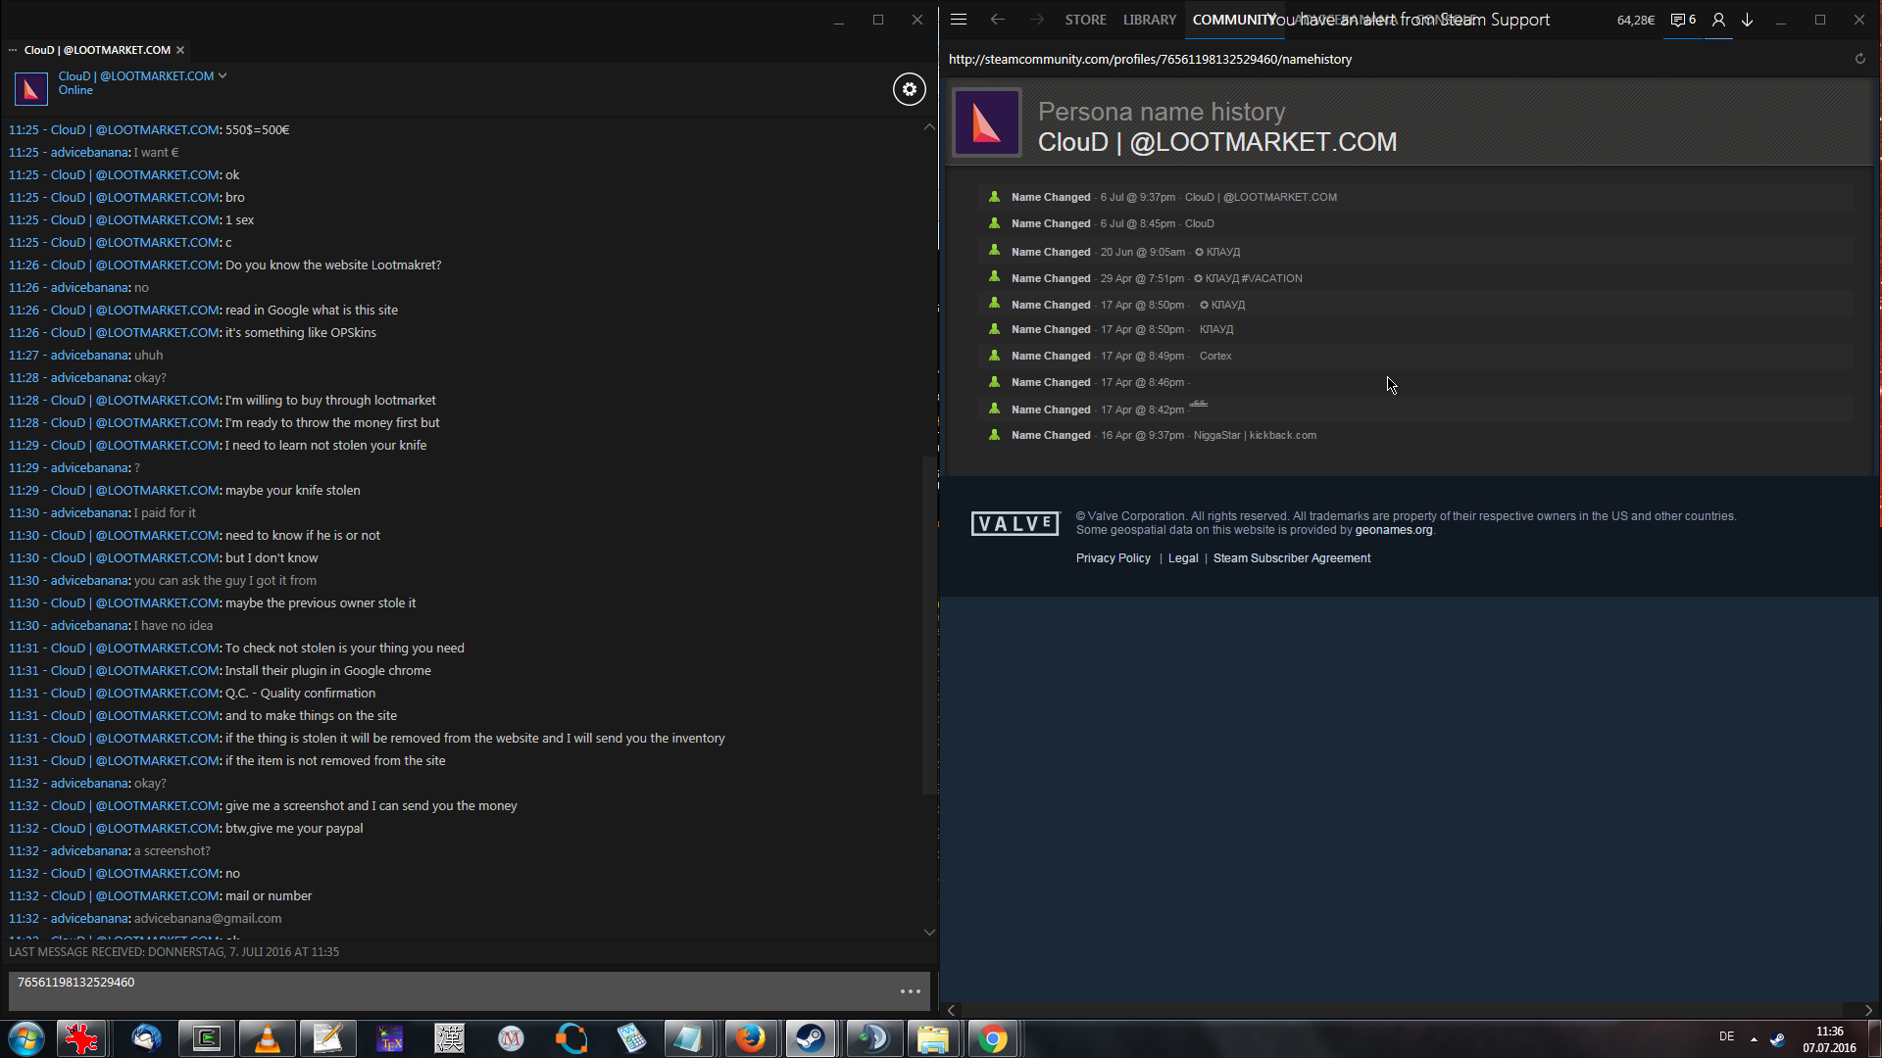Image resolution: width=1882 pixels, height=1058 pixels.
Task: Open the Steam downloads arrow icon
Action: tap(1748, 20)
